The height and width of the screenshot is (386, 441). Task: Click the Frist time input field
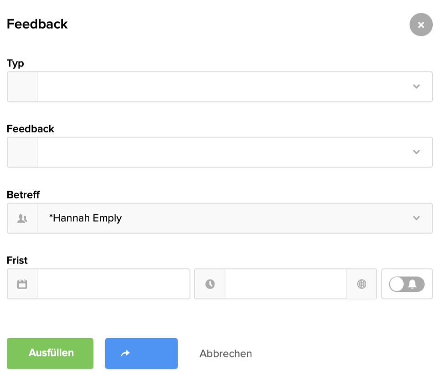coord(285,284)
